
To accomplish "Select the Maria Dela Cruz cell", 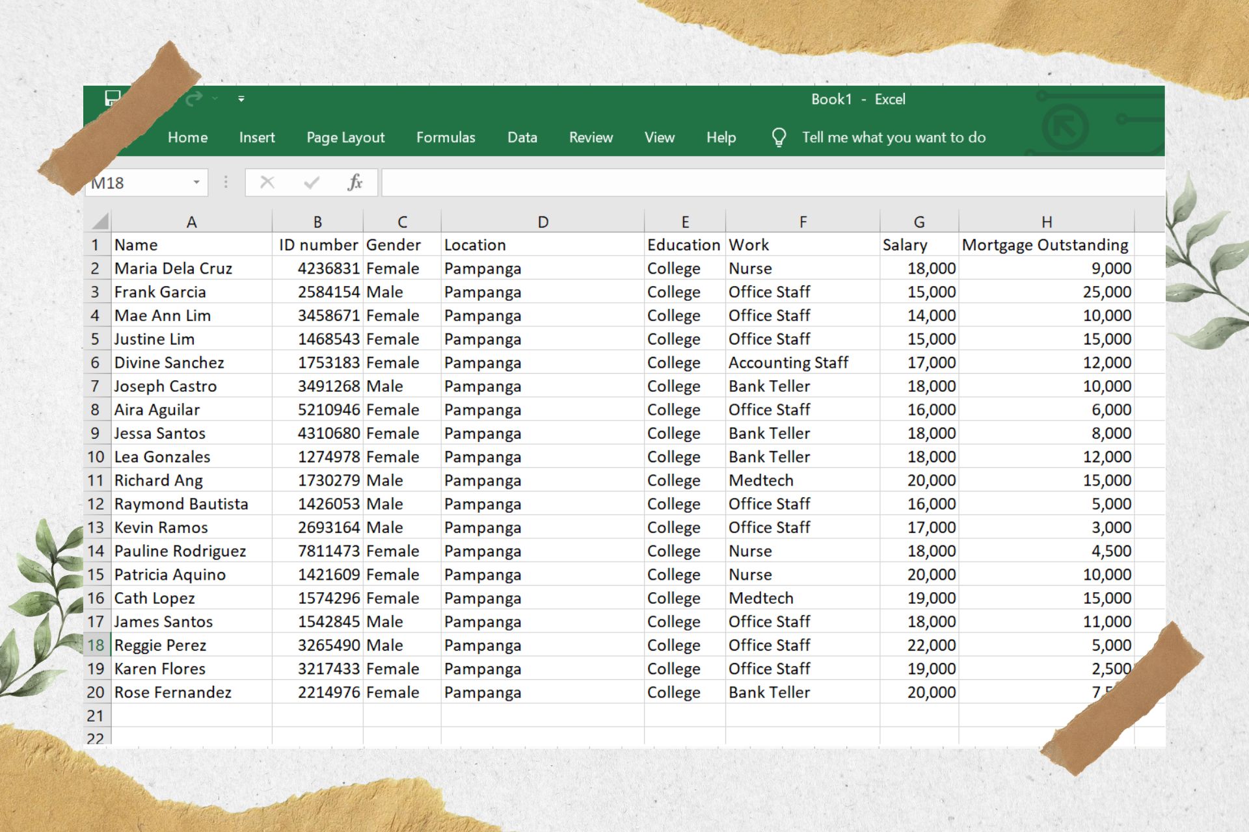I will 191,268.
